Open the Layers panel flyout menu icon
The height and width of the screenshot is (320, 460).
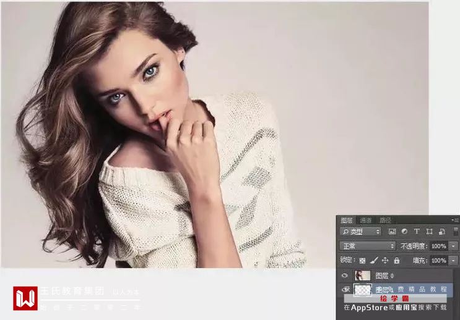point(456,220)
